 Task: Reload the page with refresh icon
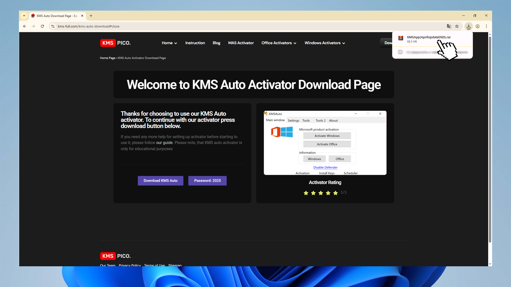click(x=42, y=26)
